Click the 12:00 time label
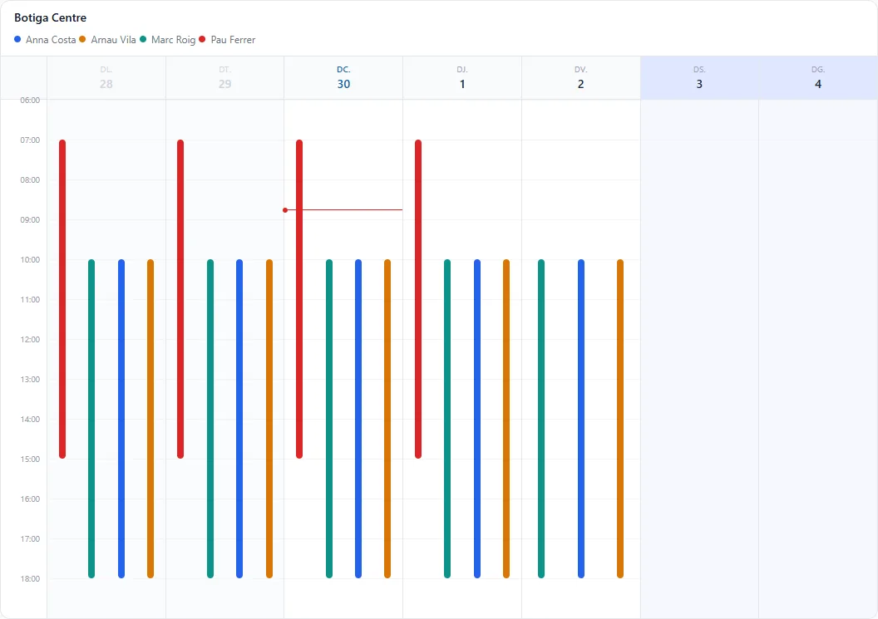Viewport: 878px width, 619px height. coord(30,339)
